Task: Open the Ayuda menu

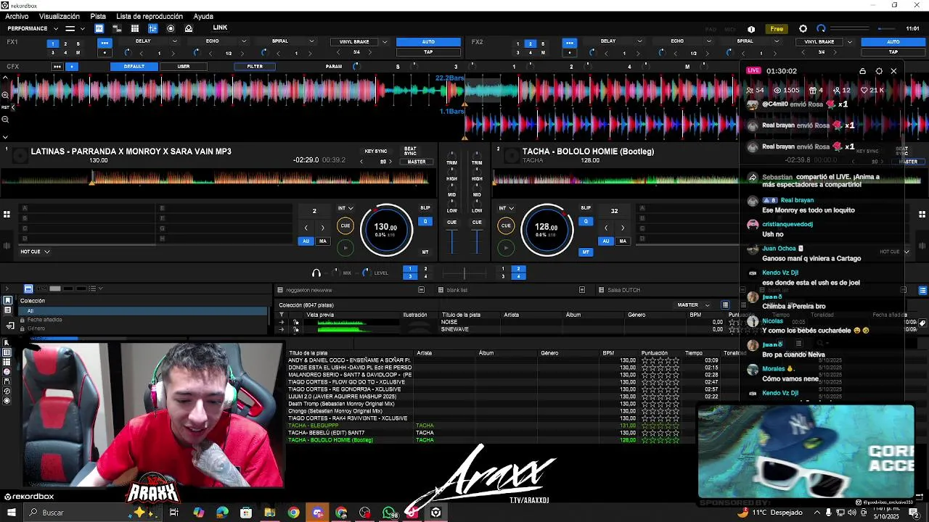Action: coord(203,16)
